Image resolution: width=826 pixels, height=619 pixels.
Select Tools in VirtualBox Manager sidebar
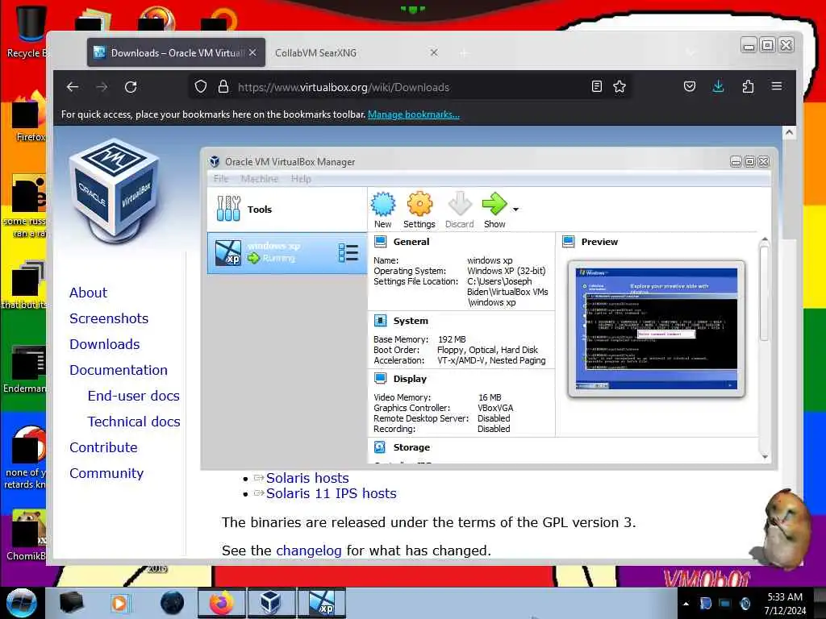click(287, 209)
